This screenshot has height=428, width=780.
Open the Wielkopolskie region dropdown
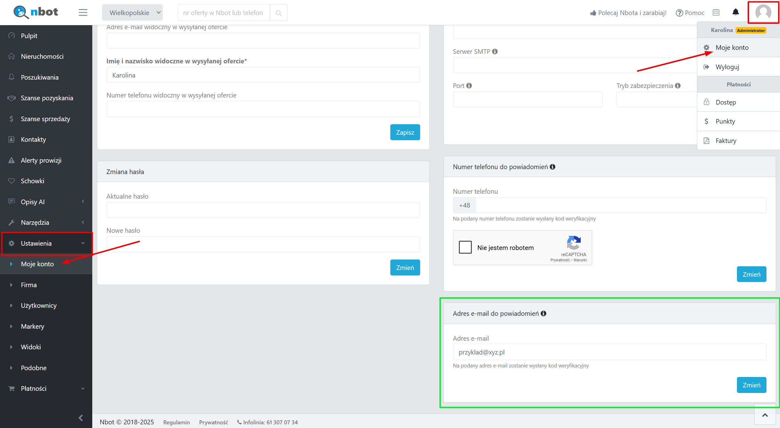pos(132,13)
